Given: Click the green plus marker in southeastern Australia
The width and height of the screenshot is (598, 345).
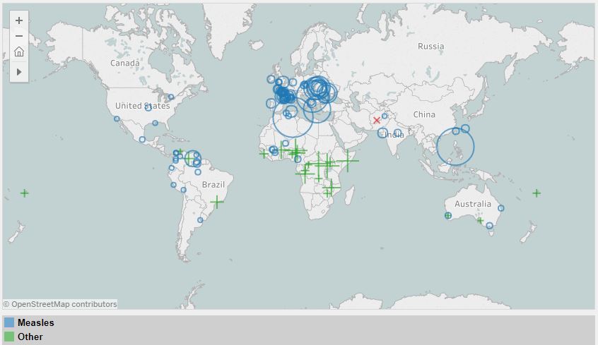Looking at the screenshot, I should pyautogui.click(x=481, y=221).
